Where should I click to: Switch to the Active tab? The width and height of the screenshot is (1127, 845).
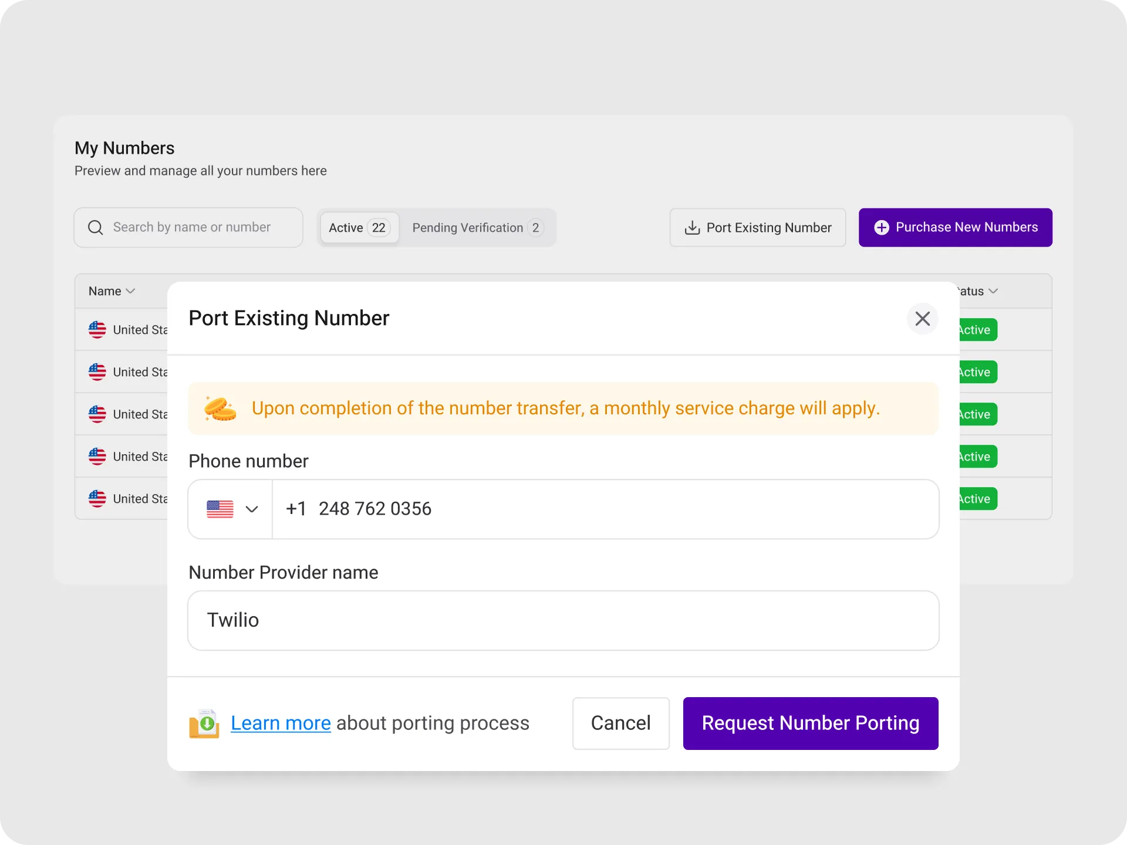pyautogui.click(x=359, y=228)
